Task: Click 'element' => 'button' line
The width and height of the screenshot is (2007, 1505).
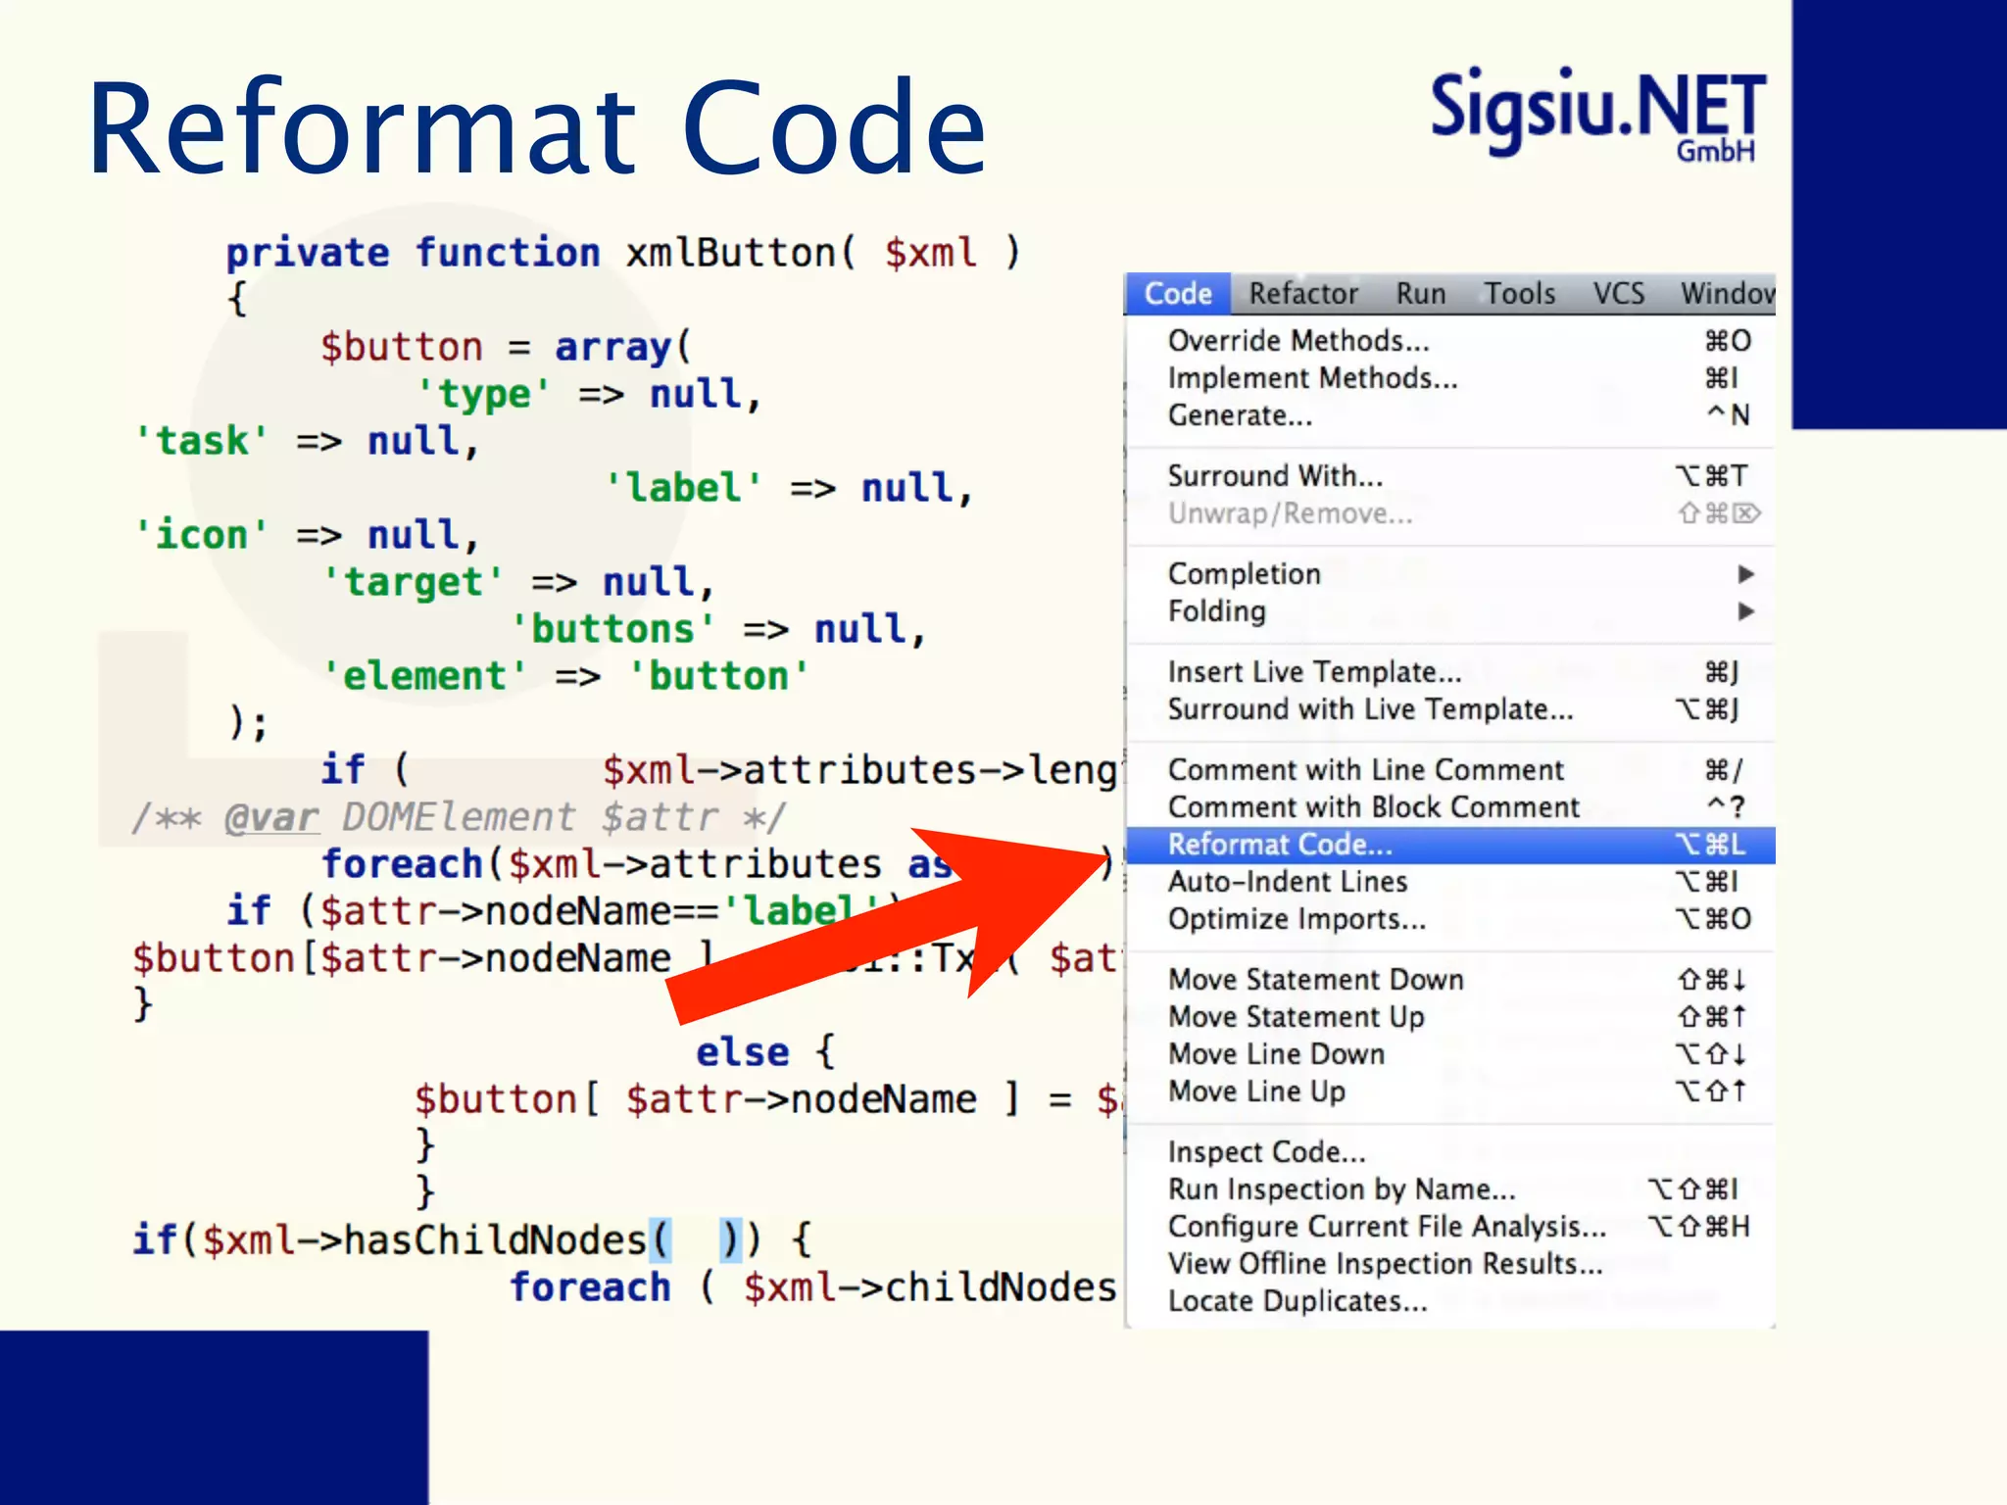Action: coord(565,676)
